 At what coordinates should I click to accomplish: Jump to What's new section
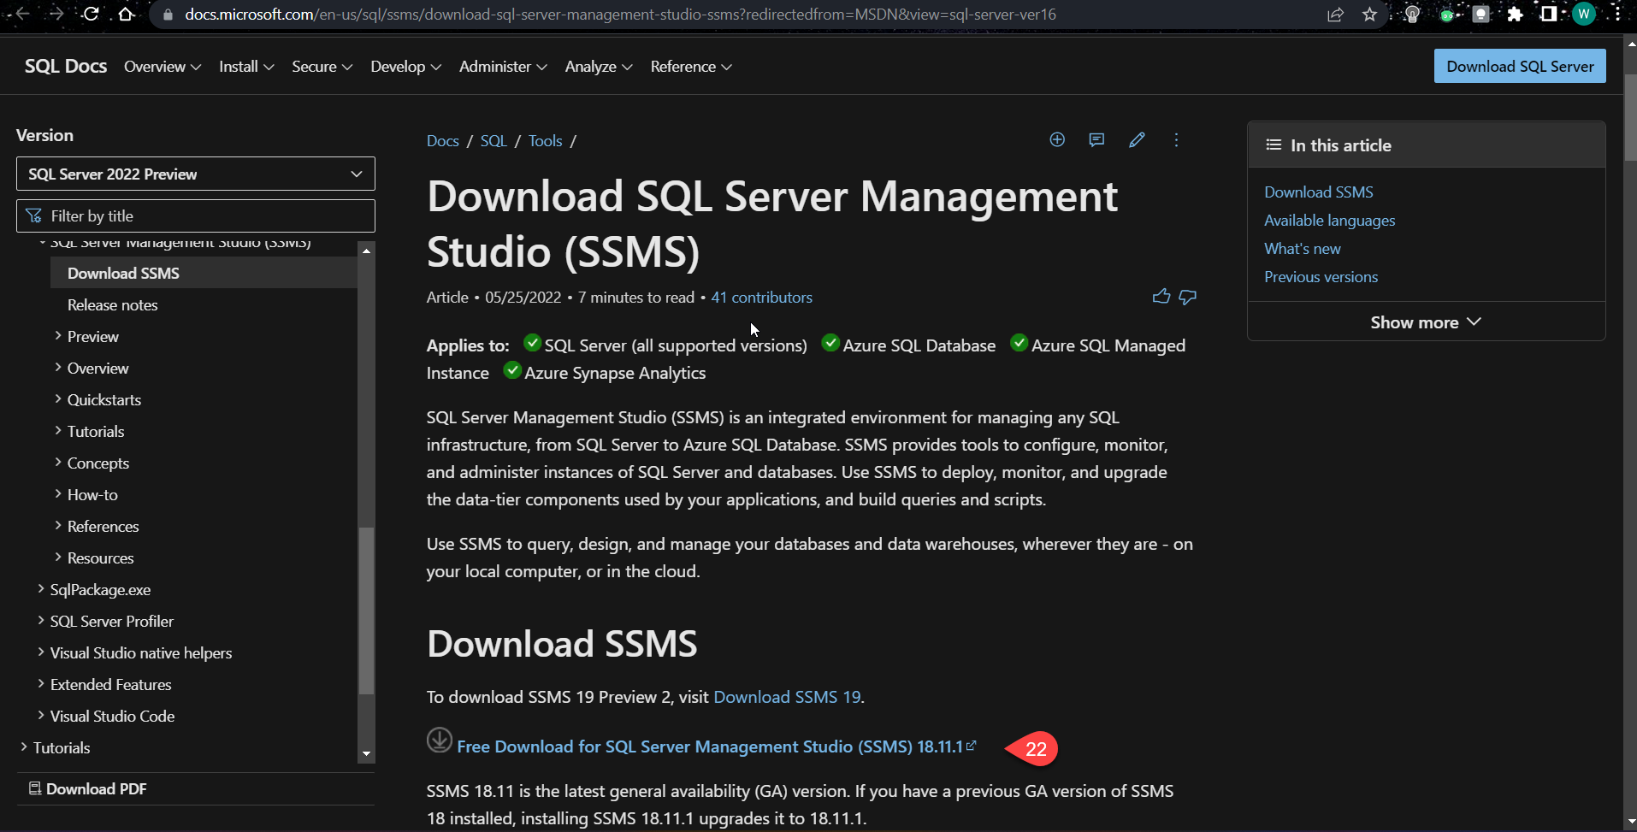click(x=1302, y=248)
